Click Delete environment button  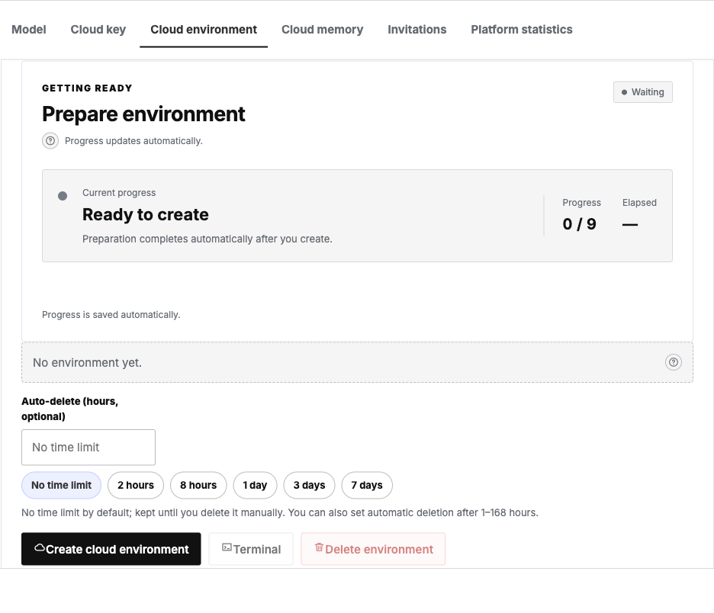(x=373, y=549)
